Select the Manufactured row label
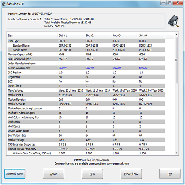Screen dimensions: 185x185 pyautogui.click(x=15, y=90)
